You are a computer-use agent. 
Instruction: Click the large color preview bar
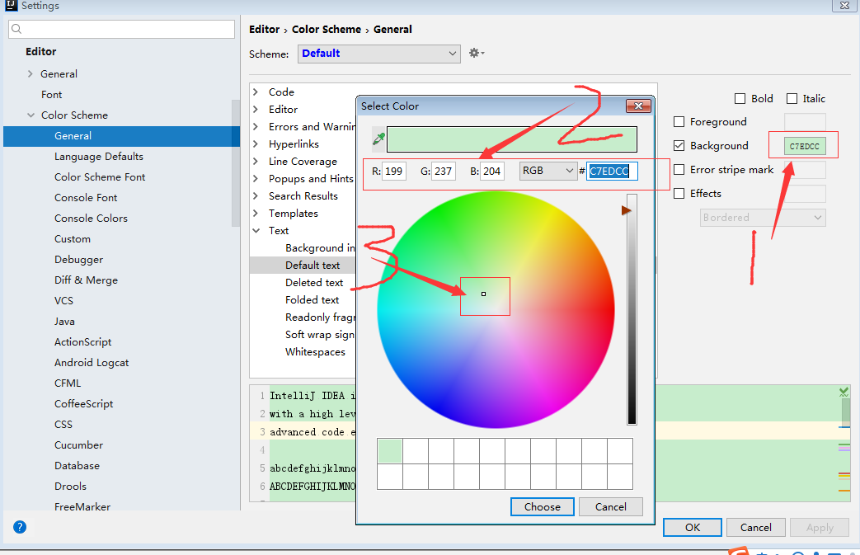tap(512, 139)
